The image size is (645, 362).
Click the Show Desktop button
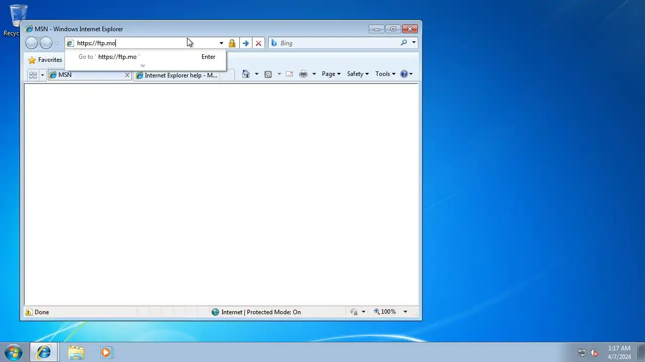click(x=641, y=352)
